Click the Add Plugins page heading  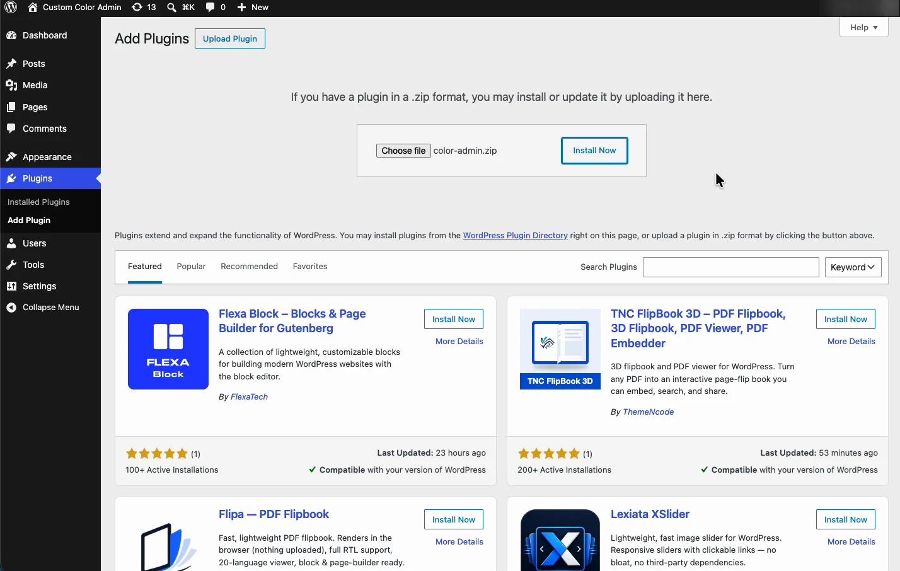[152, 38]
